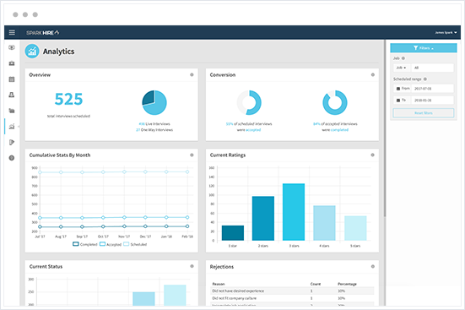Screen dimensions: 465x310
Task: Click the accepted-completed donut chart
Action: pos(335,102)
